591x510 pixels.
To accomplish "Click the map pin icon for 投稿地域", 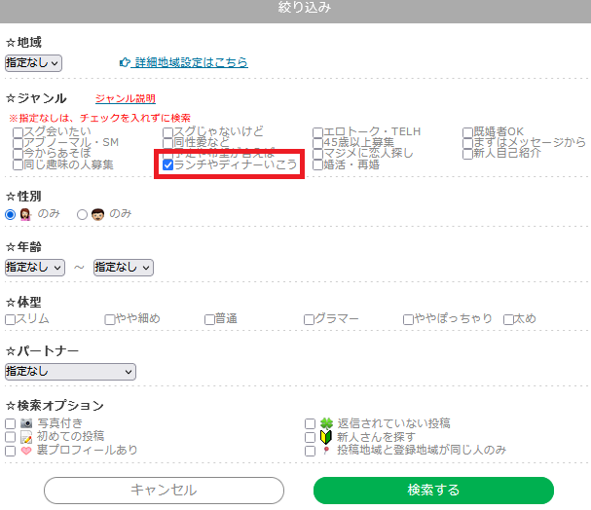I will pyautogui.click(x=326, y=451).
